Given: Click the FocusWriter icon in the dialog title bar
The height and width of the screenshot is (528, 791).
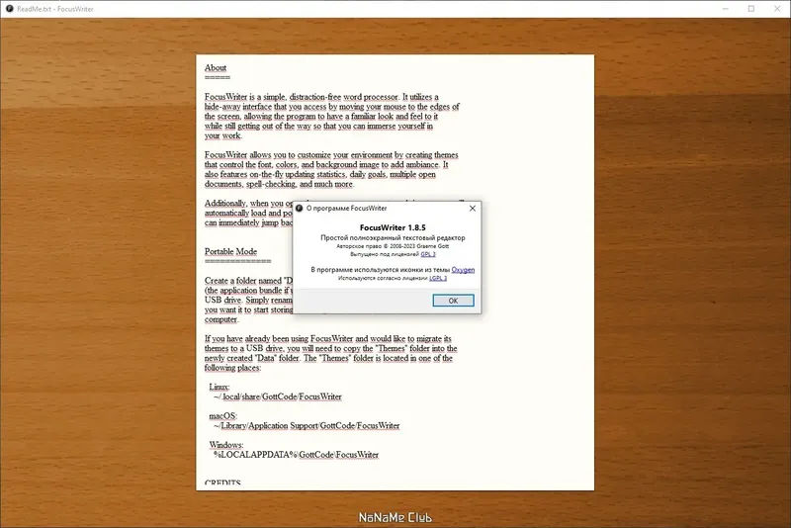Looking at the screenshot, I should [300, 209].
